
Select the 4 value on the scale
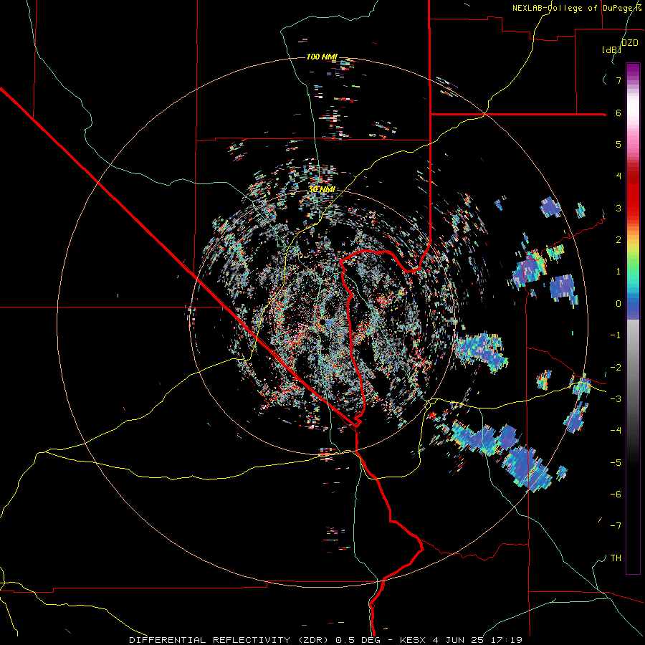point(618,176)
